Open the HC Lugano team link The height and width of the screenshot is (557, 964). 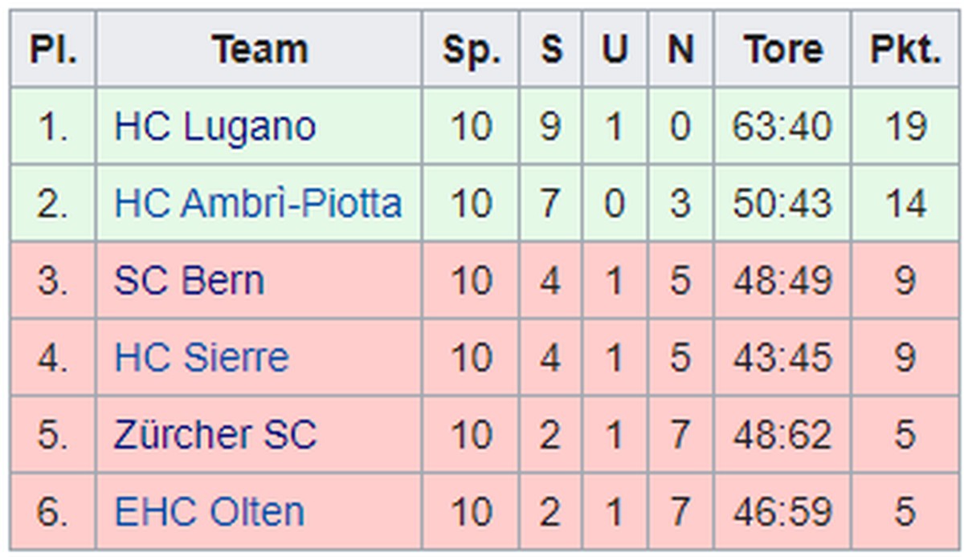[x=214, y=127]
